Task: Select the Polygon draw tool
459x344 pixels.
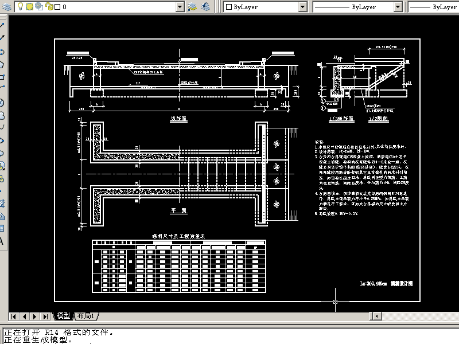Action: coord(2,65)
